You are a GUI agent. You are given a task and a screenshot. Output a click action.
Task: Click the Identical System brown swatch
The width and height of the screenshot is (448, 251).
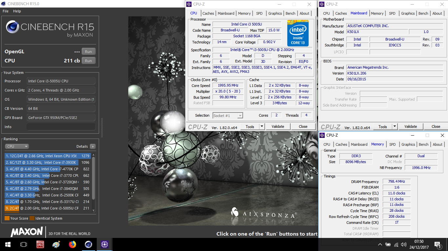(32, 218)
